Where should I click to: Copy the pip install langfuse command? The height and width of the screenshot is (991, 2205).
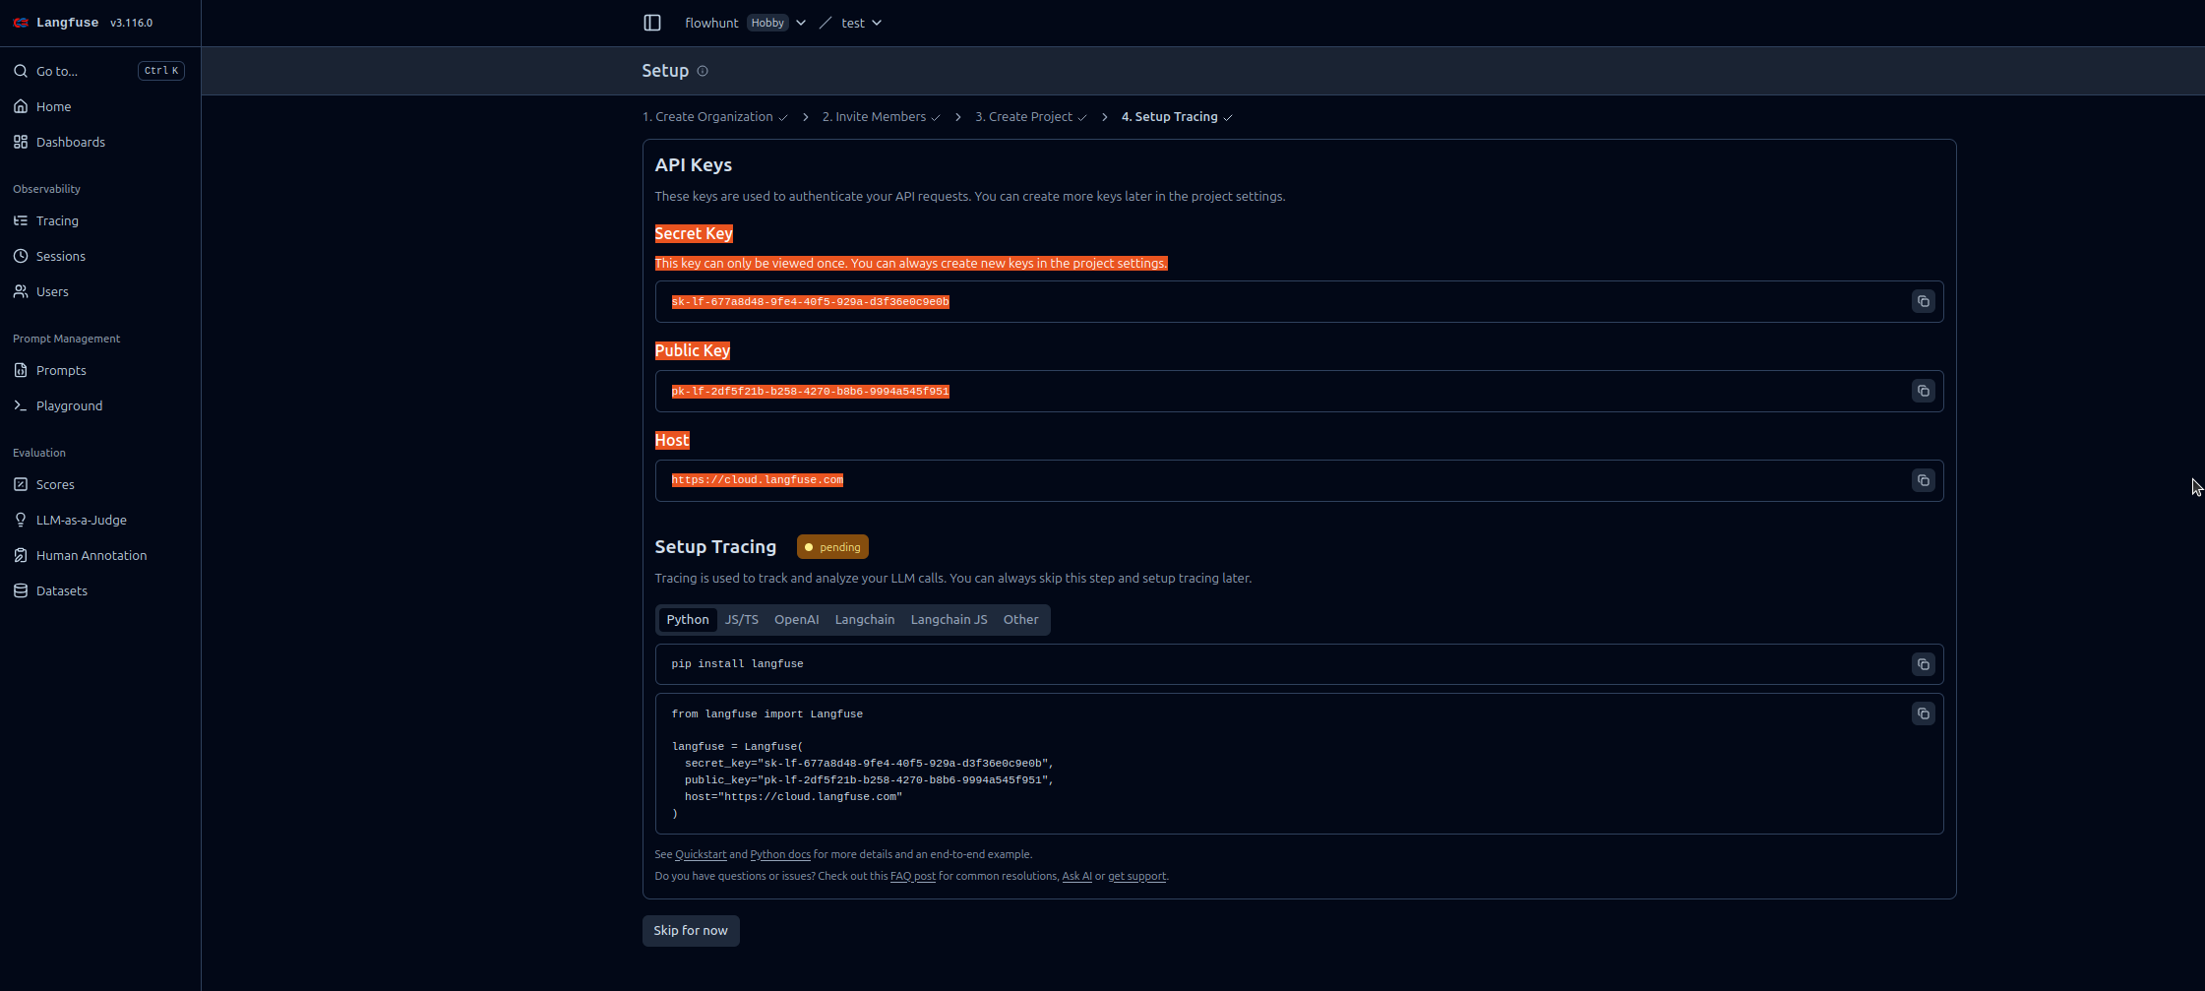(1924, 664)
